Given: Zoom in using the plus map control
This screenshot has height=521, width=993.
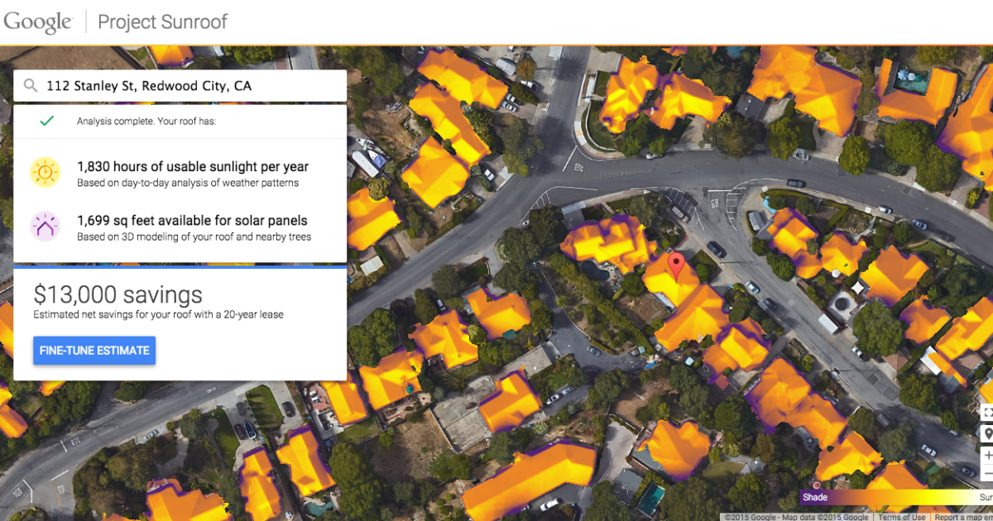Looking at the screenshot, I should [987, 455].
